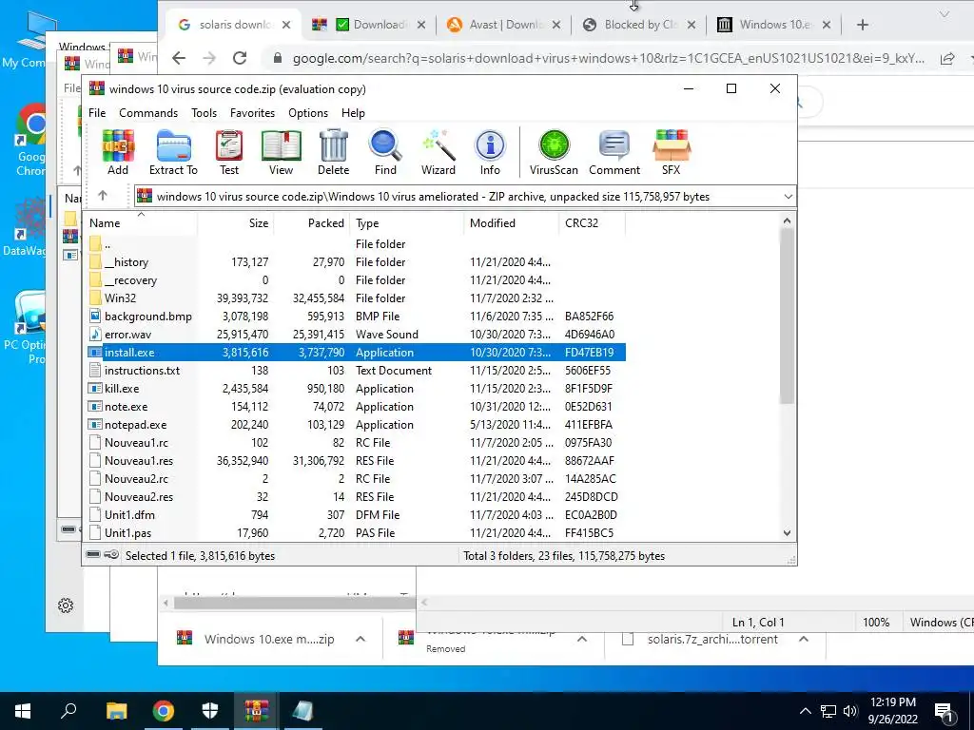This screenshot has height=730, width=974.
Task: Reload the Chrome page
Action: (x=240, y=58)
